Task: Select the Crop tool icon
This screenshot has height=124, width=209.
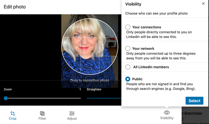Action: [x=13, y=113]
